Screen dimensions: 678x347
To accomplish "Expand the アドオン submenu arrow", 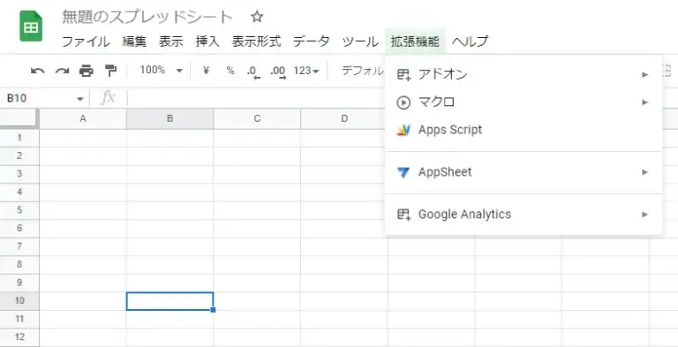I will coord(645,75).
